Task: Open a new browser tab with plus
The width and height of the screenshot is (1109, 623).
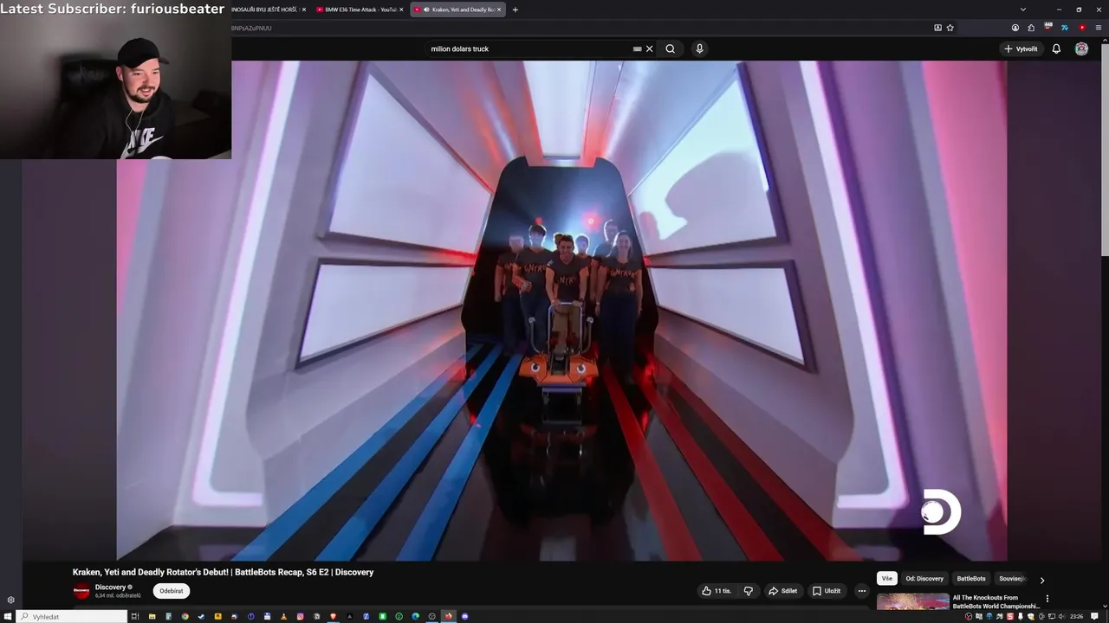Action: (516, 10)
